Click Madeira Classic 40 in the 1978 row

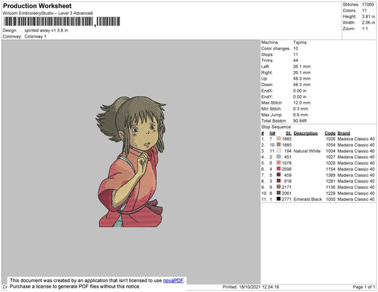356,163
